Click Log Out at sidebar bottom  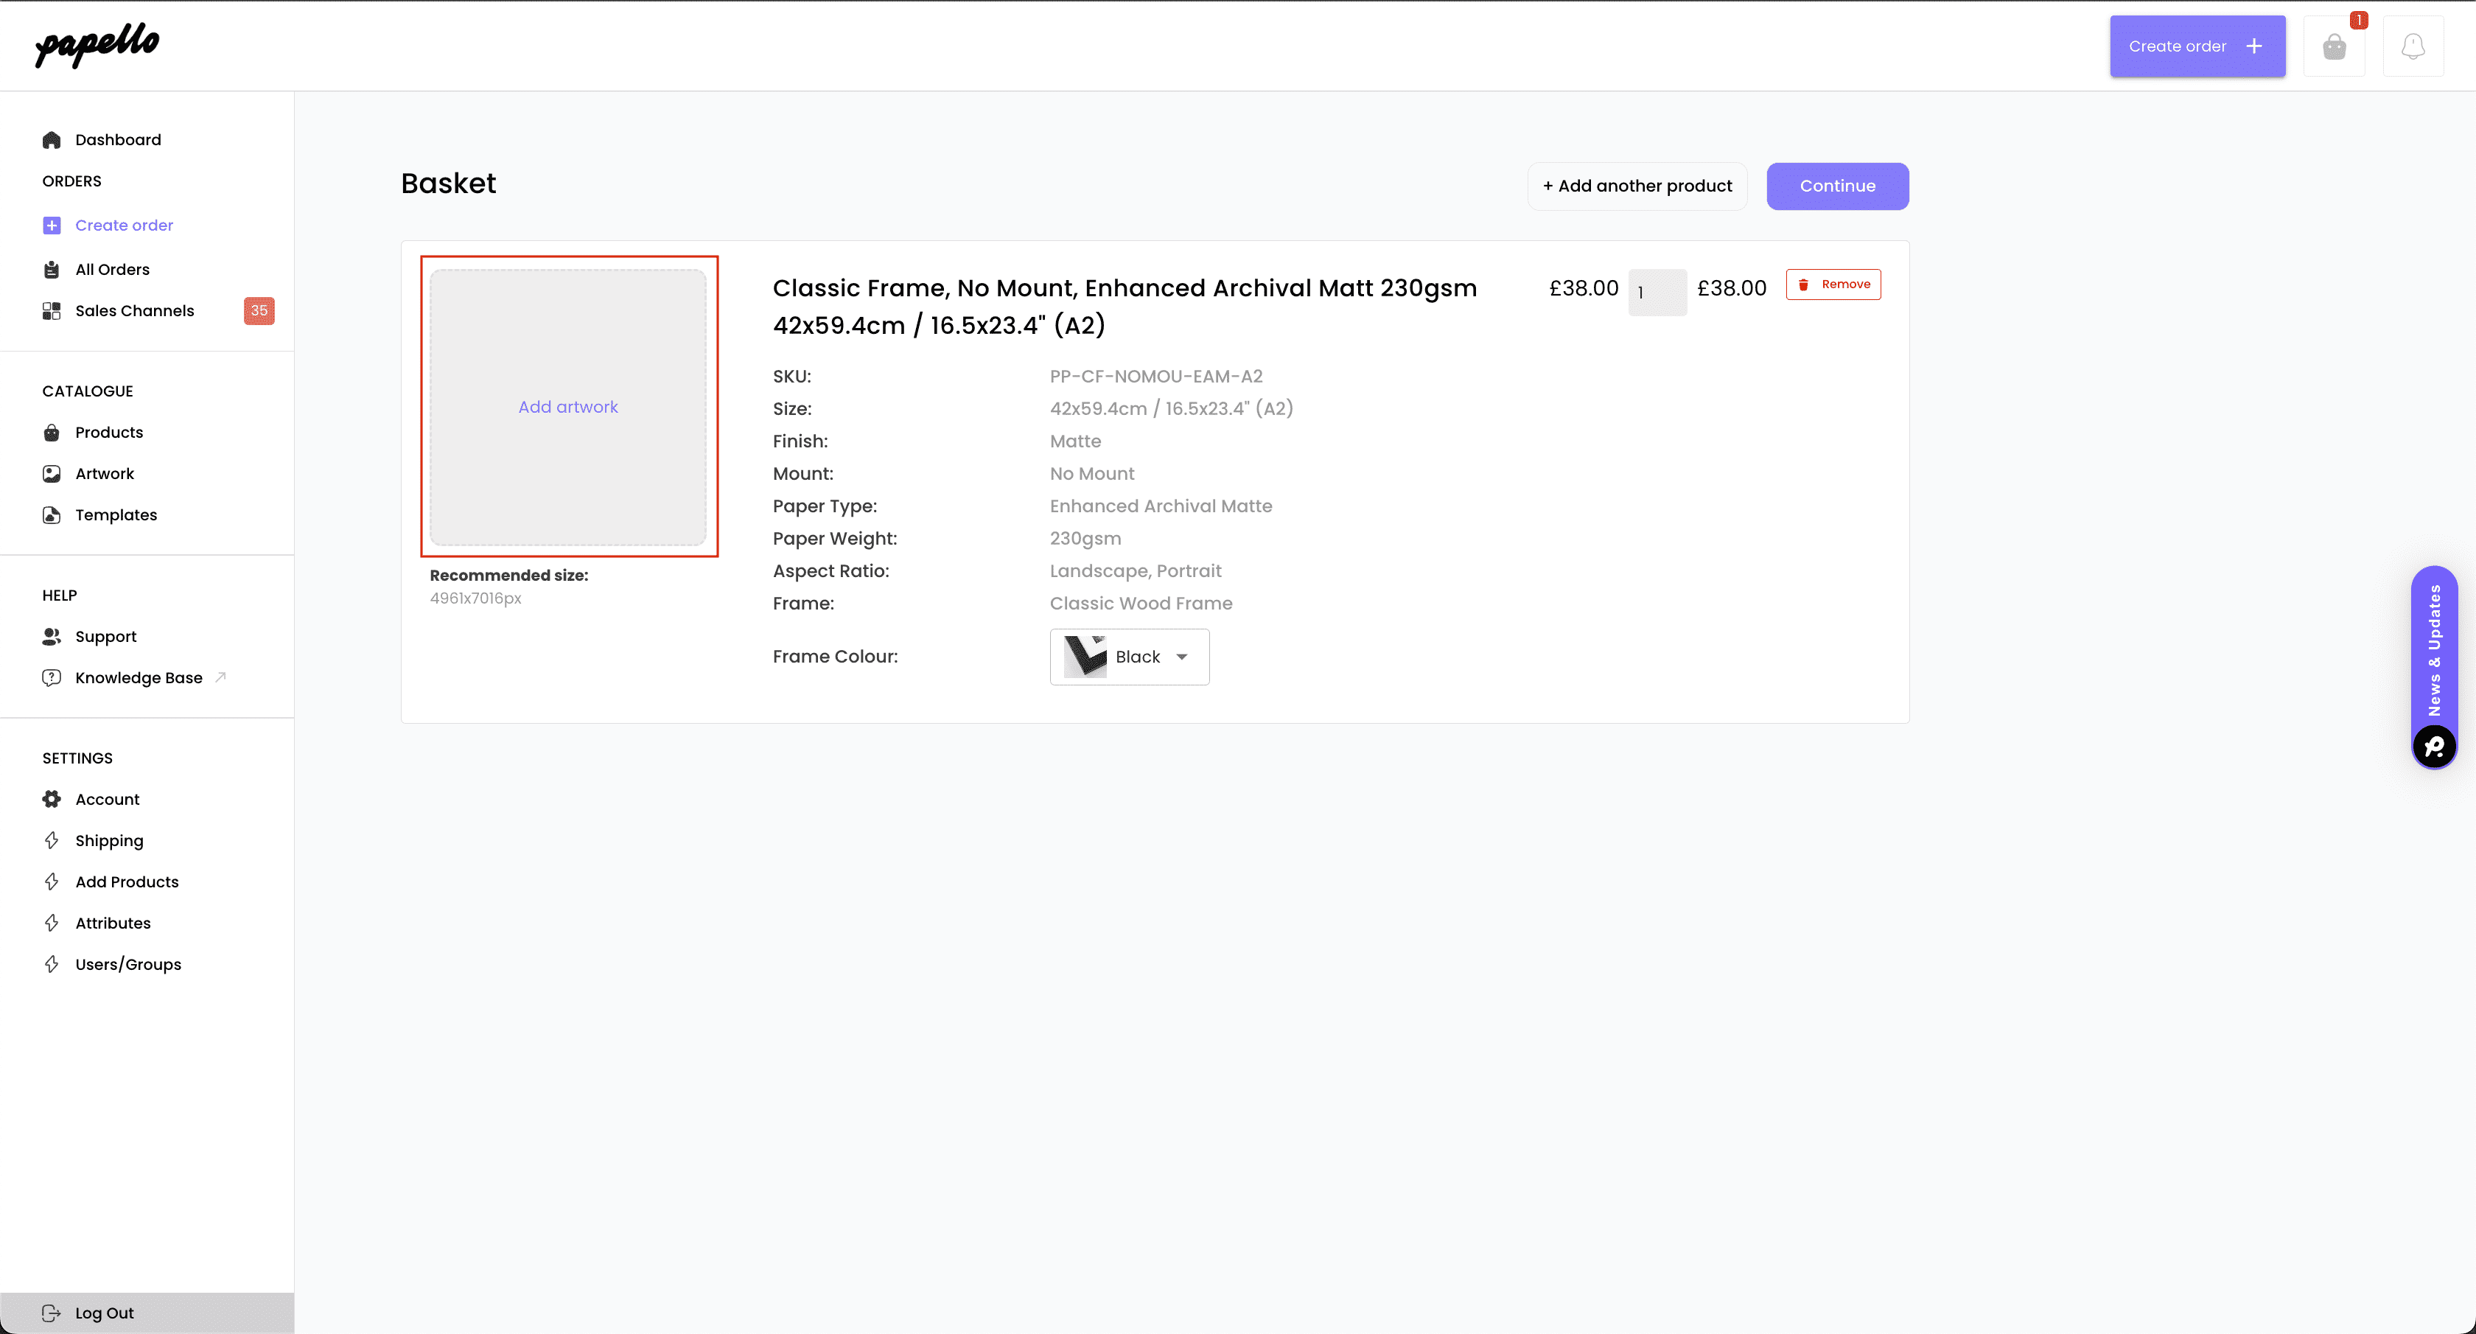147,1314
